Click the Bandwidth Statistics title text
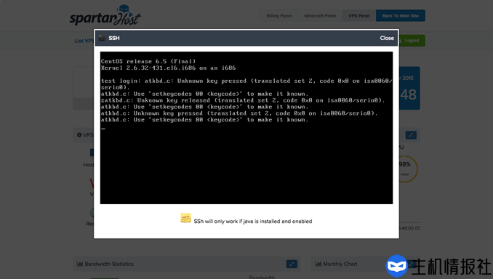 [109, 264]
